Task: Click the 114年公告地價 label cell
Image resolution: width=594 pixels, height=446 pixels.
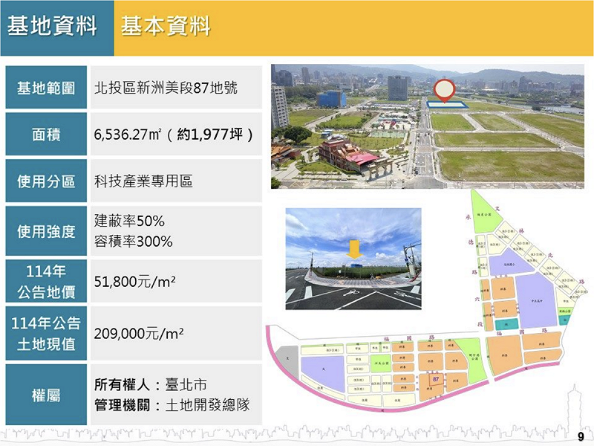Action: [x=46, y=281]
